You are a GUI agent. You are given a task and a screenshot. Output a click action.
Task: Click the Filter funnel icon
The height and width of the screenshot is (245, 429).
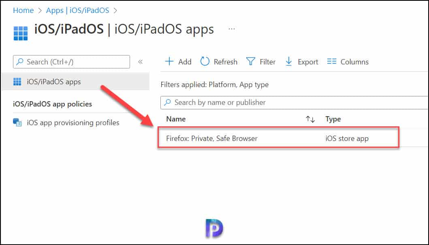[x=251, y=61]
